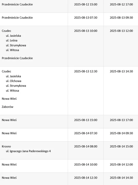The height and width of the screenshot is (185, 138).
Task: Click ul. Olchowa street entry
Action: pyautogui.click(x=14, y=81)
